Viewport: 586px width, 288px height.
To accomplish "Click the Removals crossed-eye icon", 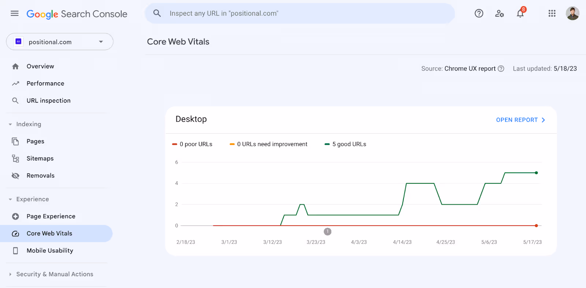I will tap(15, 176).
